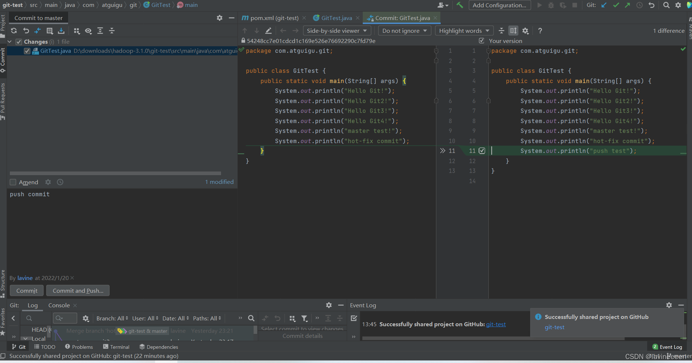This screenshot has width=692, height=363.
Task: Click the Search Everywhere magnifier icon
Action: (x=667, y=5)
